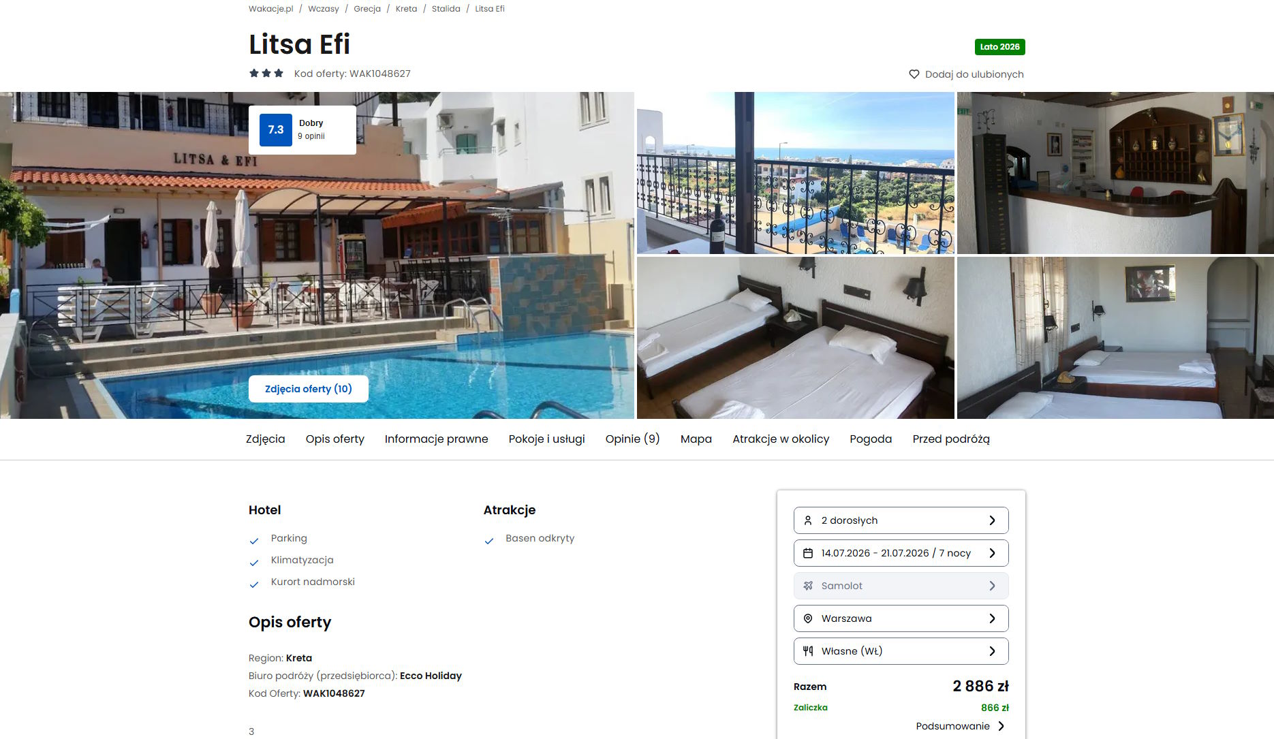The height and width of the screenshot is (739, 1274).
Task: Open the Pokoje i usługi tab
Action: tap(546, 439)
